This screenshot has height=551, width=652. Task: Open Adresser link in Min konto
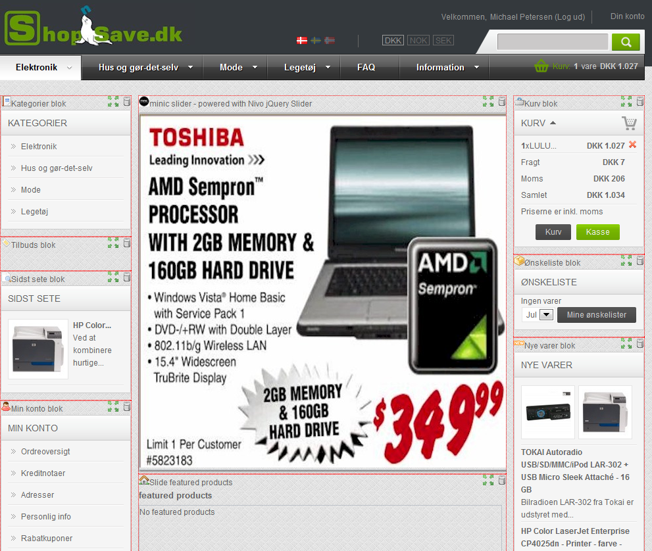click(38, 494)
